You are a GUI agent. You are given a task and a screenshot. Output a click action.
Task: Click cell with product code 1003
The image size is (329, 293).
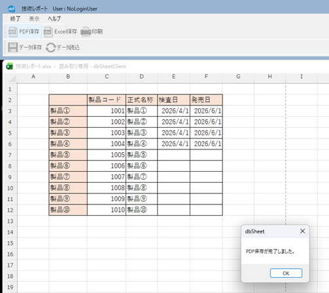(107, 132)
